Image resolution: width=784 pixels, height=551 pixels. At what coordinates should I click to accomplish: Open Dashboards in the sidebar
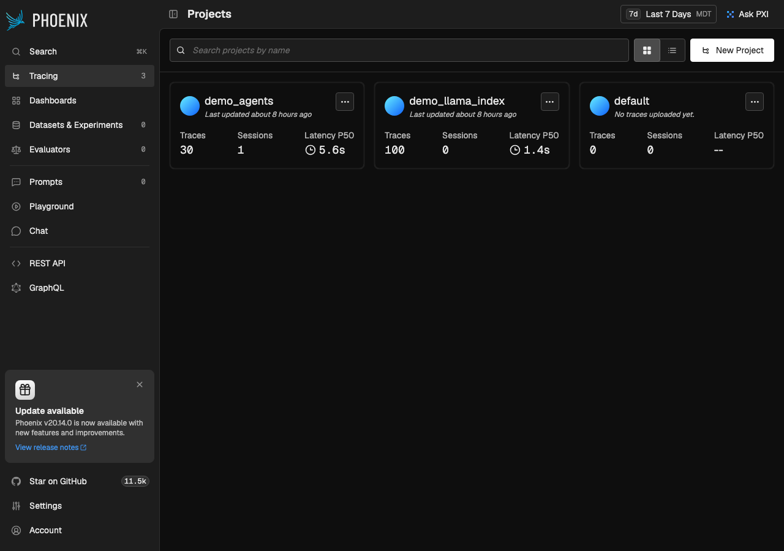coord(80,100)
